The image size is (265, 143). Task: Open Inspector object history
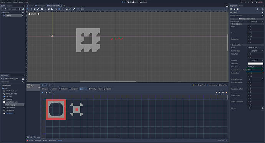tap(263, 9)
